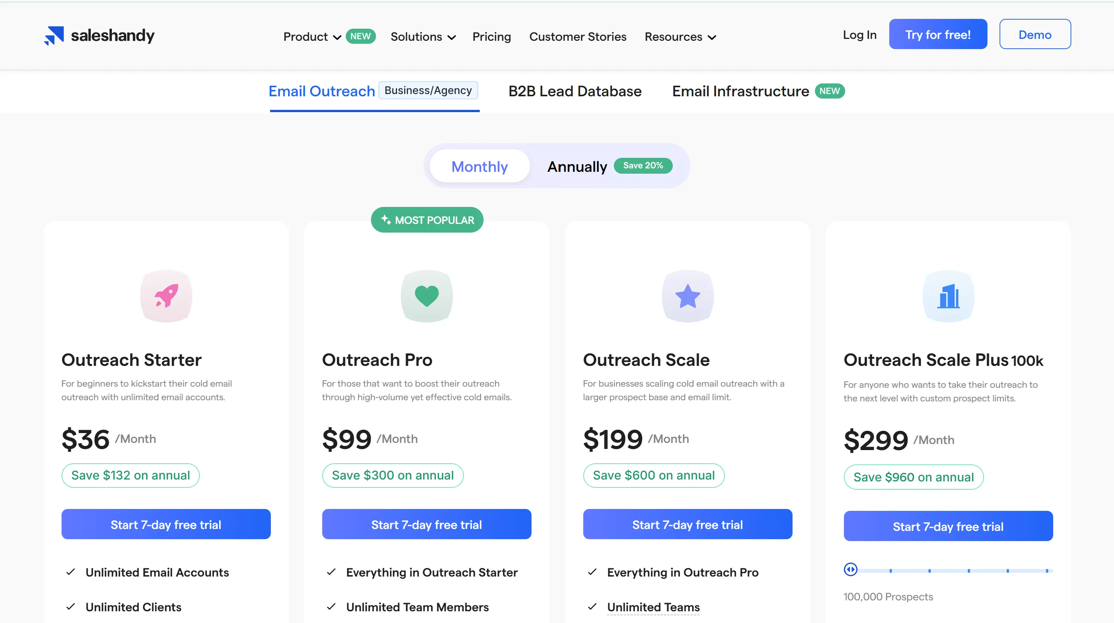The height and width of the screenshot is (623, 1114).
Task: Click the bar chart icon on Outreach Scale Plus
Action: (949, 296)
